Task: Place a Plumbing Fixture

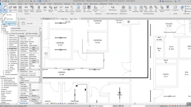Action: (x=162, y=9)
